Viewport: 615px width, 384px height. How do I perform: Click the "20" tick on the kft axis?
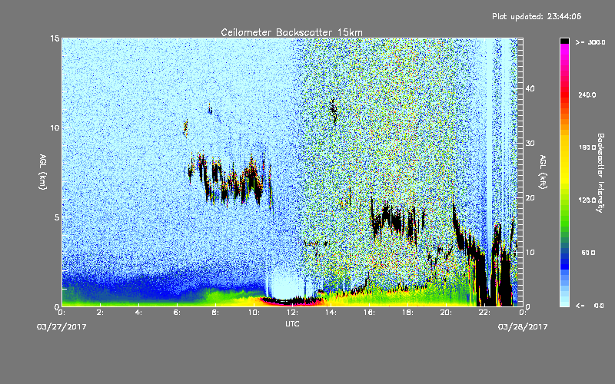click(530, 198)
